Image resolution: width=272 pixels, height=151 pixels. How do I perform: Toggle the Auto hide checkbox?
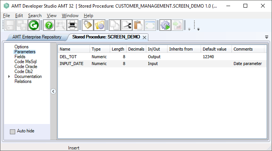13,132
